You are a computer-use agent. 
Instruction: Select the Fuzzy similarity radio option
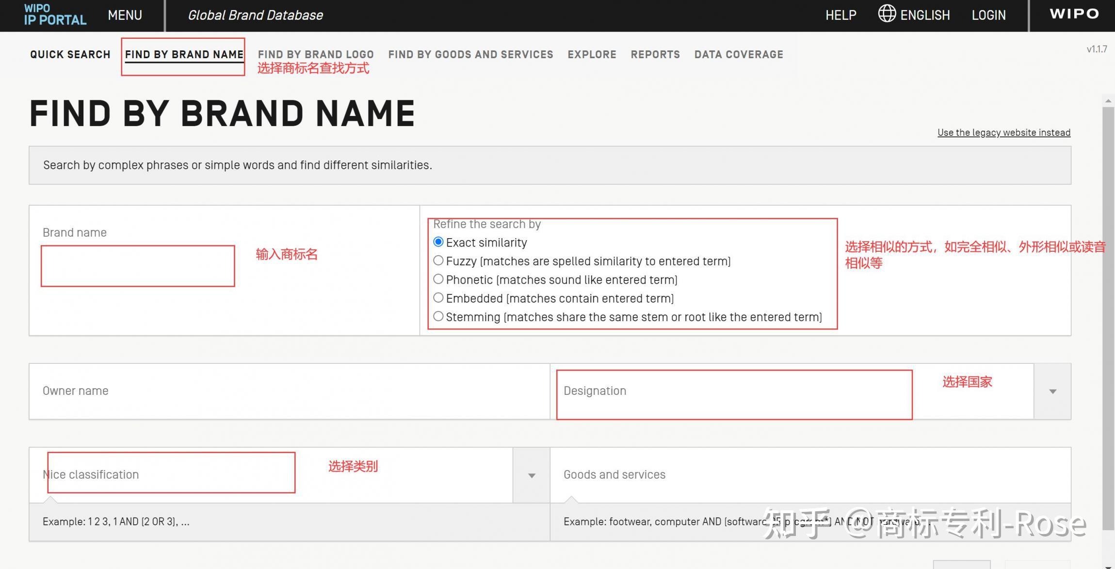click(x=438, y=260)
